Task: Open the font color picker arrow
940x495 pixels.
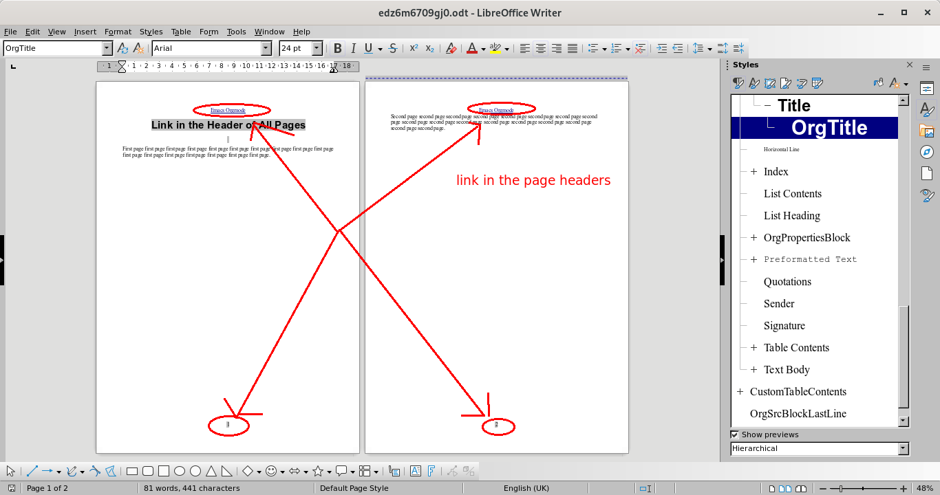Action: tap(483, 48)
